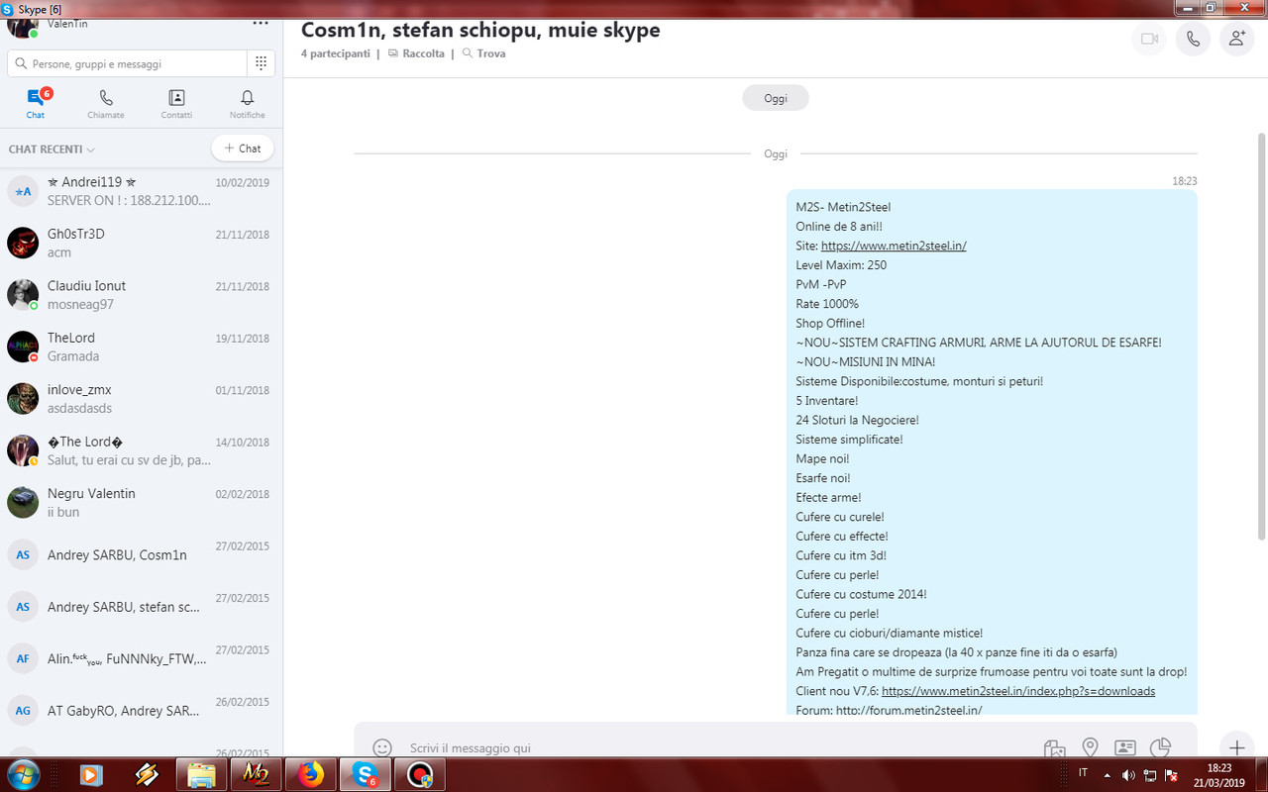Switch to the Chat tab
The image size is (1268, 792).
click(36, 103)
